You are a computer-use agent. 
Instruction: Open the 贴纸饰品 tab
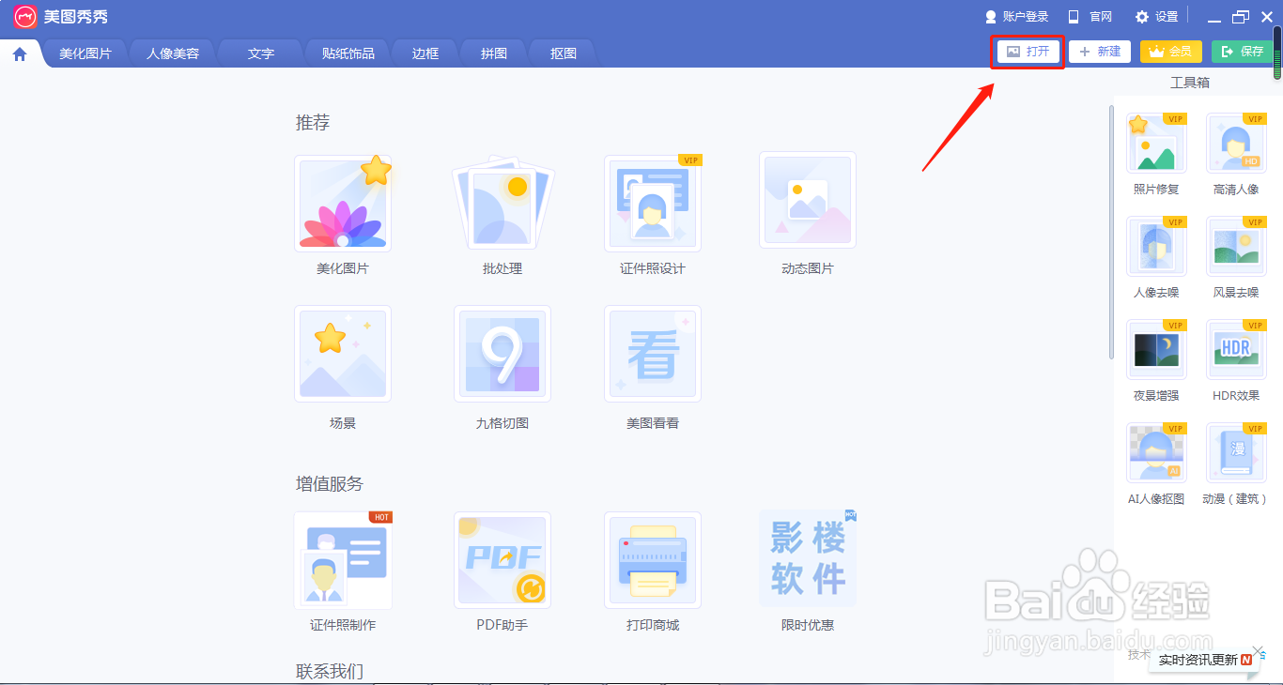(x=348, y=53)
